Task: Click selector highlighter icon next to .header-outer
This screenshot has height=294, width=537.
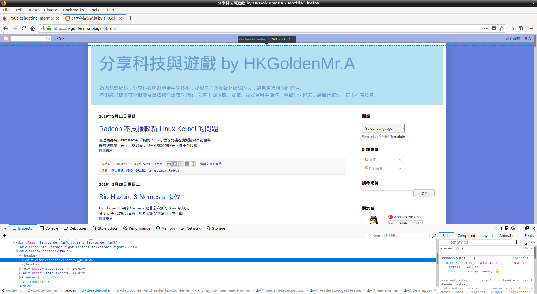Action: [x=469, y=258]
